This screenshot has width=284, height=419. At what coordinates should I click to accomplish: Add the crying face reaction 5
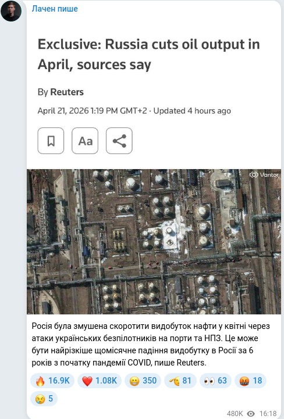[x=44, y=399]
